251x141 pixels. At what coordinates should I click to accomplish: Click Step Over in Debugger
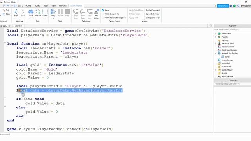(83, 12)
